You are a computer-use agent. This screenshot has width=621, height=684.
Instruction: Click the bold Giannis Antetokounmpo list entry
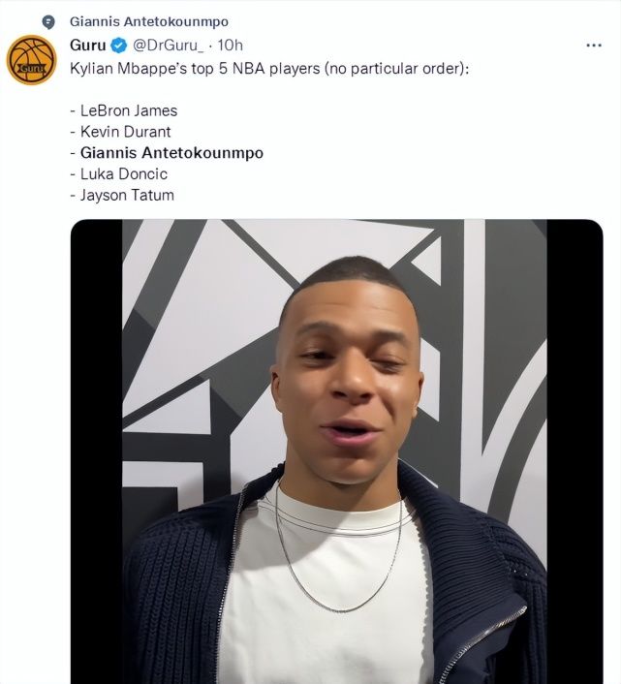[x=167, y=153]
